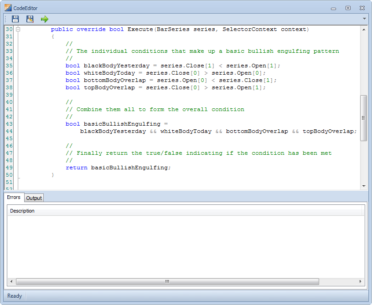Click line number 30 in the gutter
Image resolution: width=372 pixels, height=305 pixels.
pos(9,30)
